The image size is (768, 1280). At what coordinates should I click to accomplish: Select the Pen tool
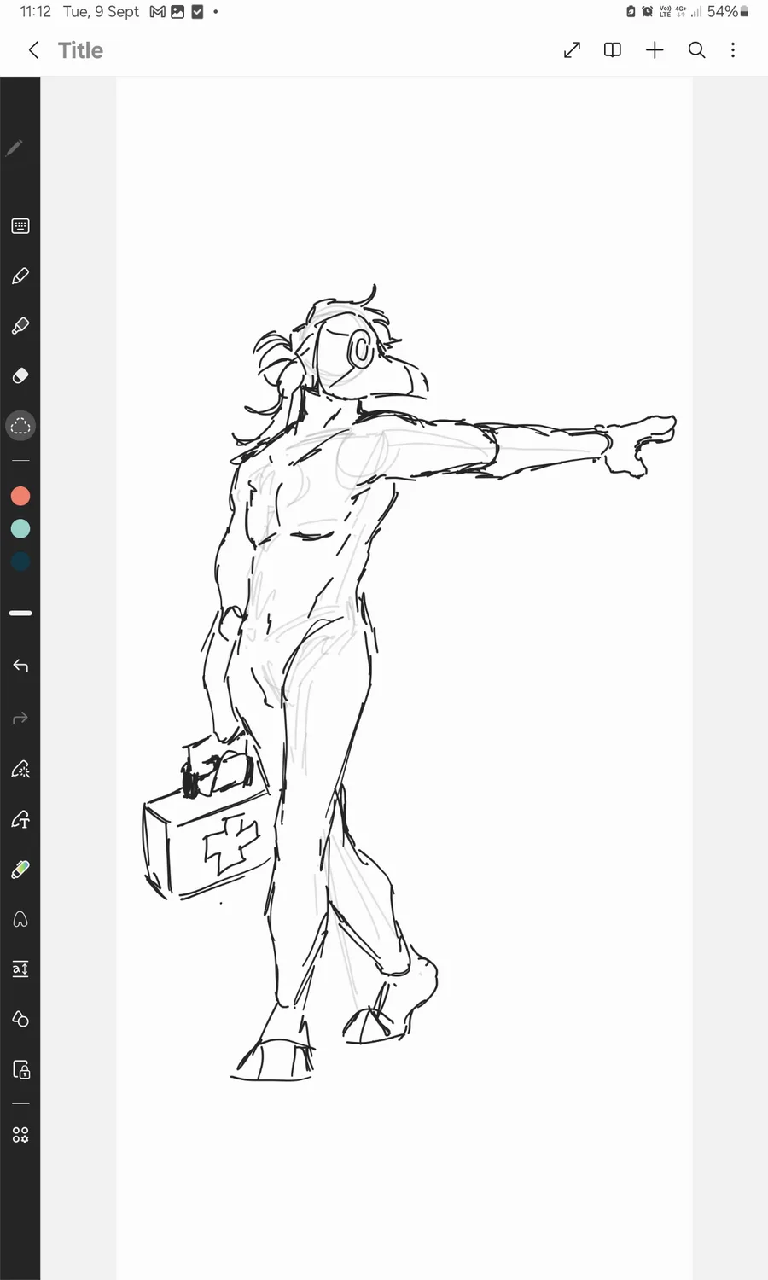20,276
